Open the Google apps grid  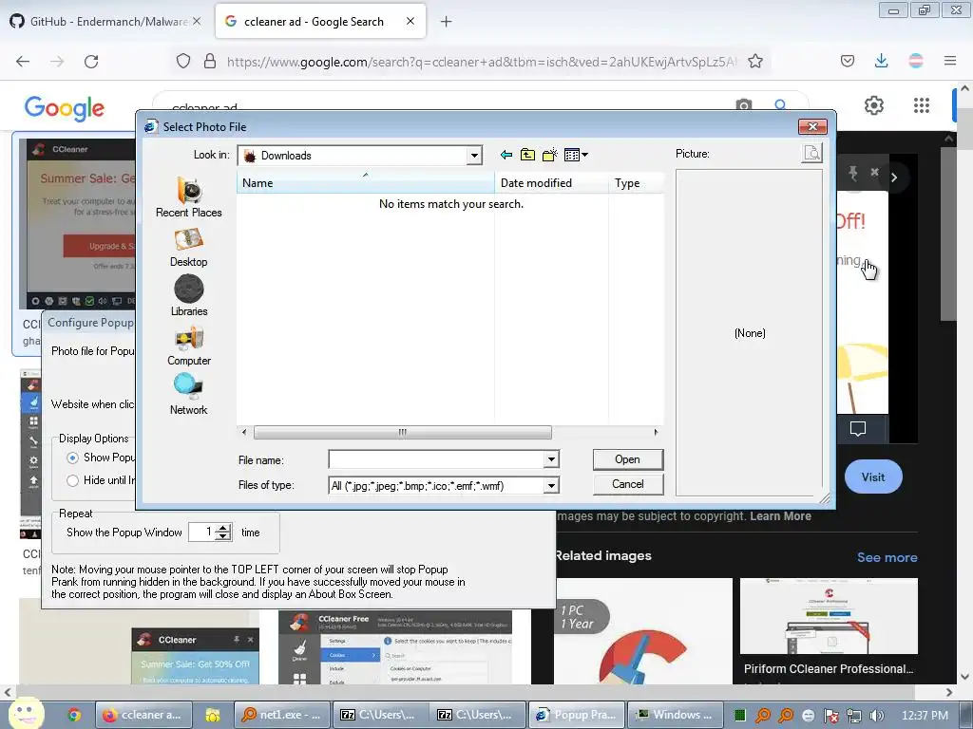922,105
